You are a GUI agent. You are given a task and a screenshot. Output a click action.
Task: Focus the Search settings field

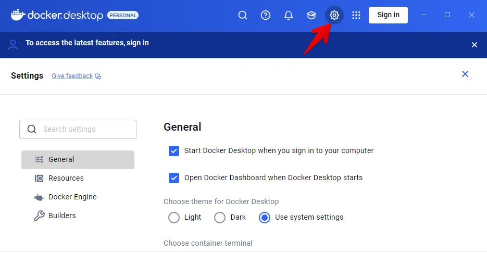click(x=78, y=129)
